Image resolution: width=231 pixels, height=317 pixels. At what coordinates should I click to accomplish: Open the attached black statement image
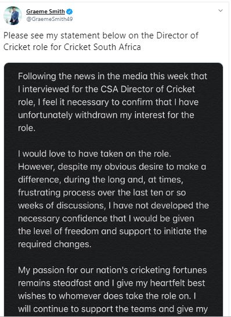point(114,189)
